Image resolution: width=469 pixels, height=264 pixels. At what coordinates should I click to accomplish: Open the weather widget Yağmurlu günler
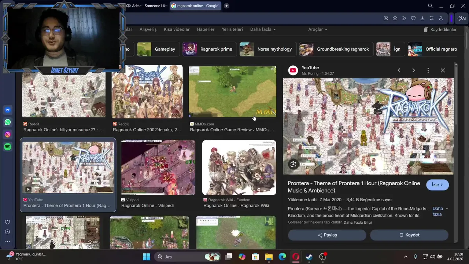(26, 256)
